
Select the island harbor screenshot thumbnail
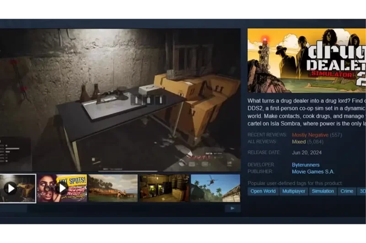[x=113, y=188]
